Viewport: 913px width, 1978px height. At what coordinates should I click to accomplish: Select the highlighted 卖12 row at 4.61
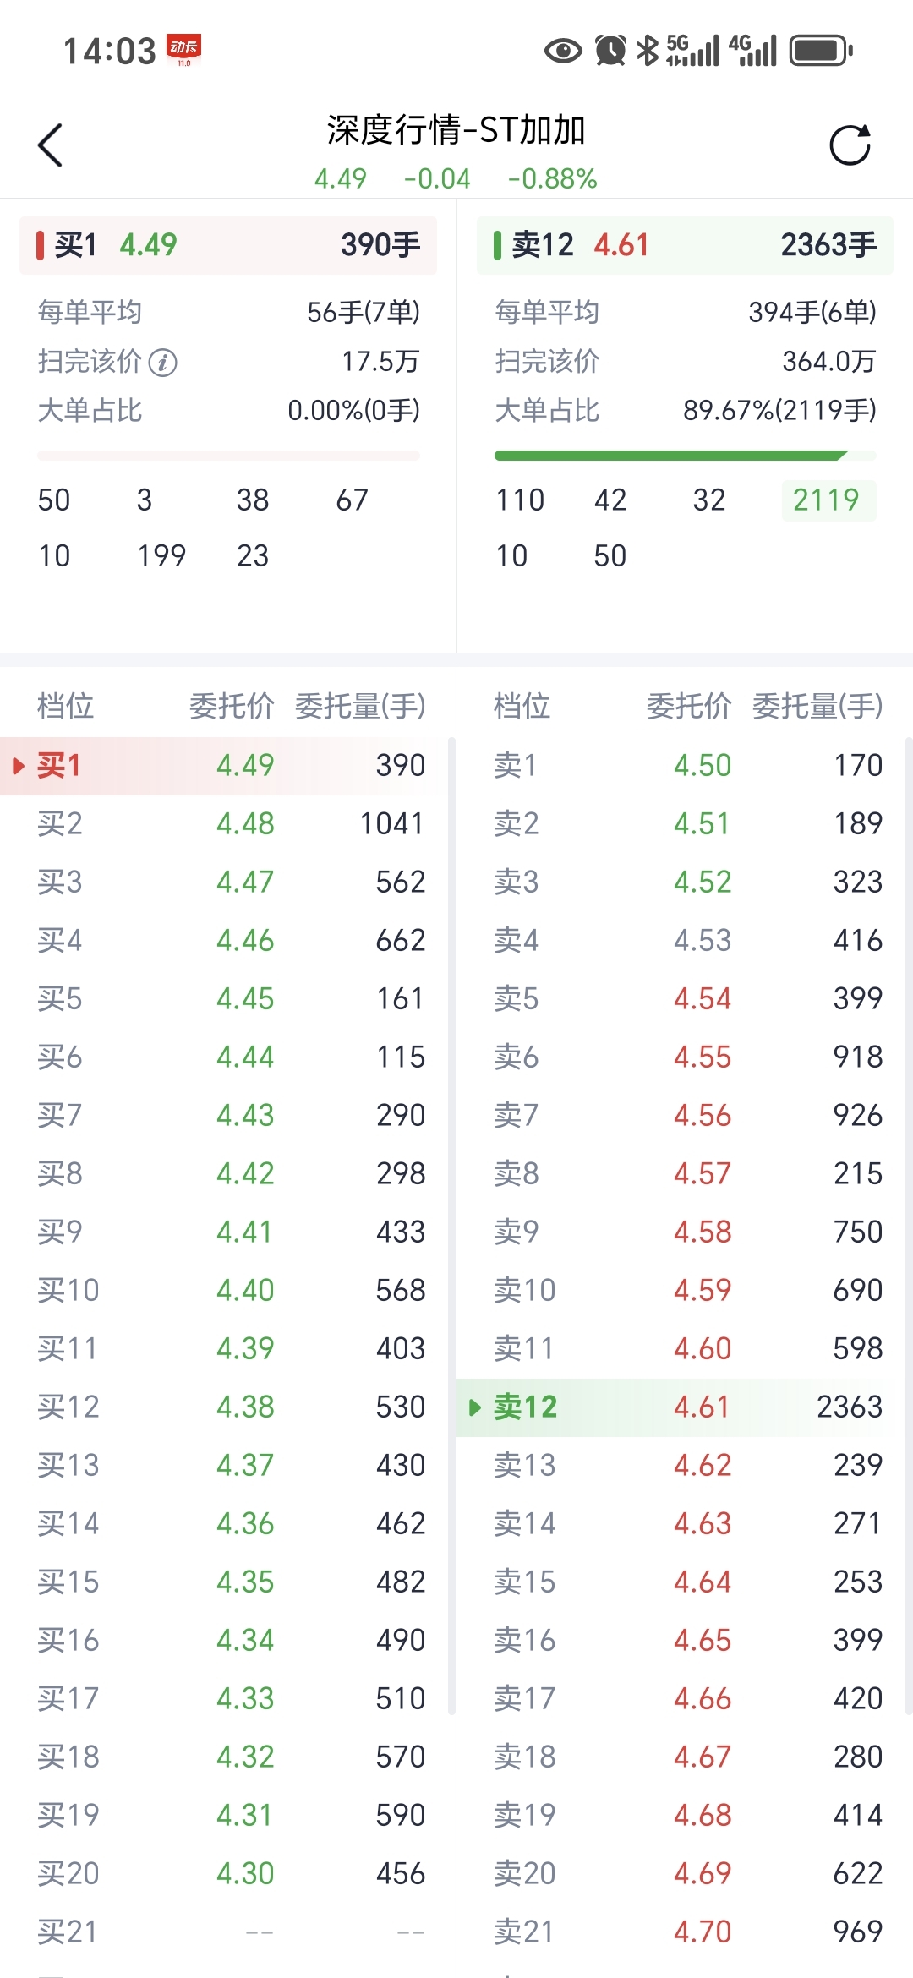[685, 1407]
